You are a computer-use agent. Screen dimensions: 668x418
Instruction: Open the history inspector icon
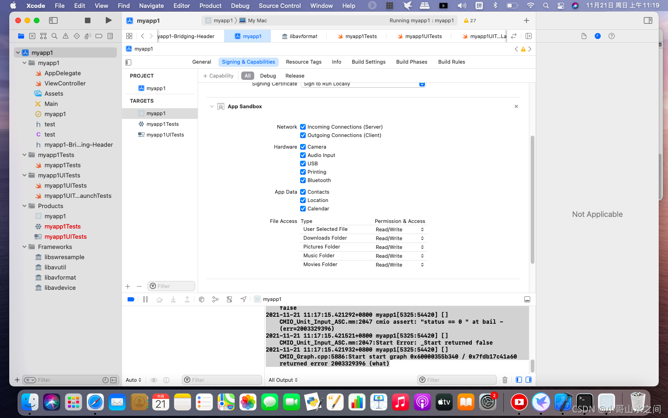point(597,36)
